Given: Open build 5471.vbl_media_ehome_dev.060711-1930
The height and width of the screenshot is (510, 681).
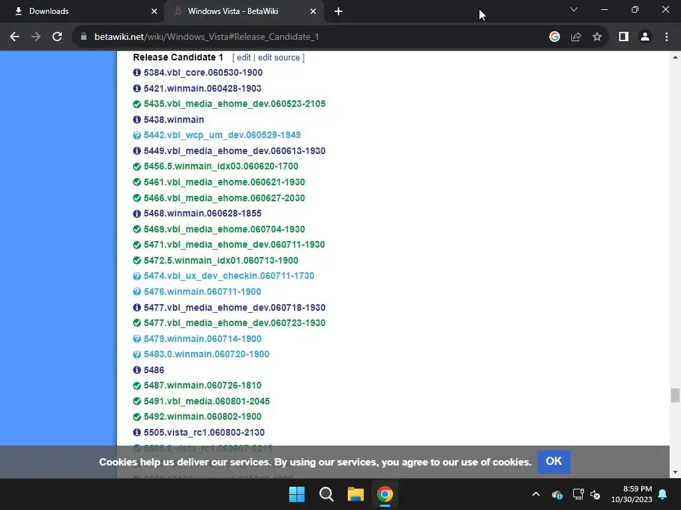Looking at the screenshot, I should tap(234, 244).
